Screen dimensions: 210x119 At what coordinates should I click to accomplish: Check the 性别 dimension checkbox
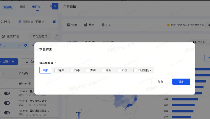(x=88, y=70)
